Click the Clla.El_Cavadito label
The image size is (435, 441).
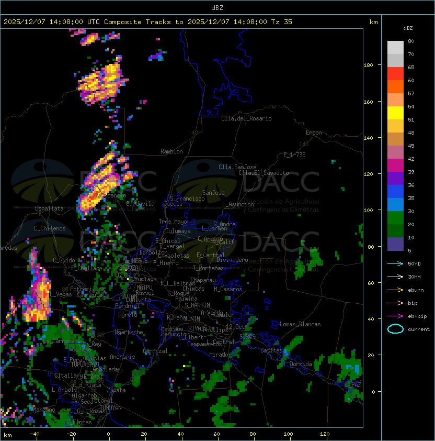[x=264, y=173]
